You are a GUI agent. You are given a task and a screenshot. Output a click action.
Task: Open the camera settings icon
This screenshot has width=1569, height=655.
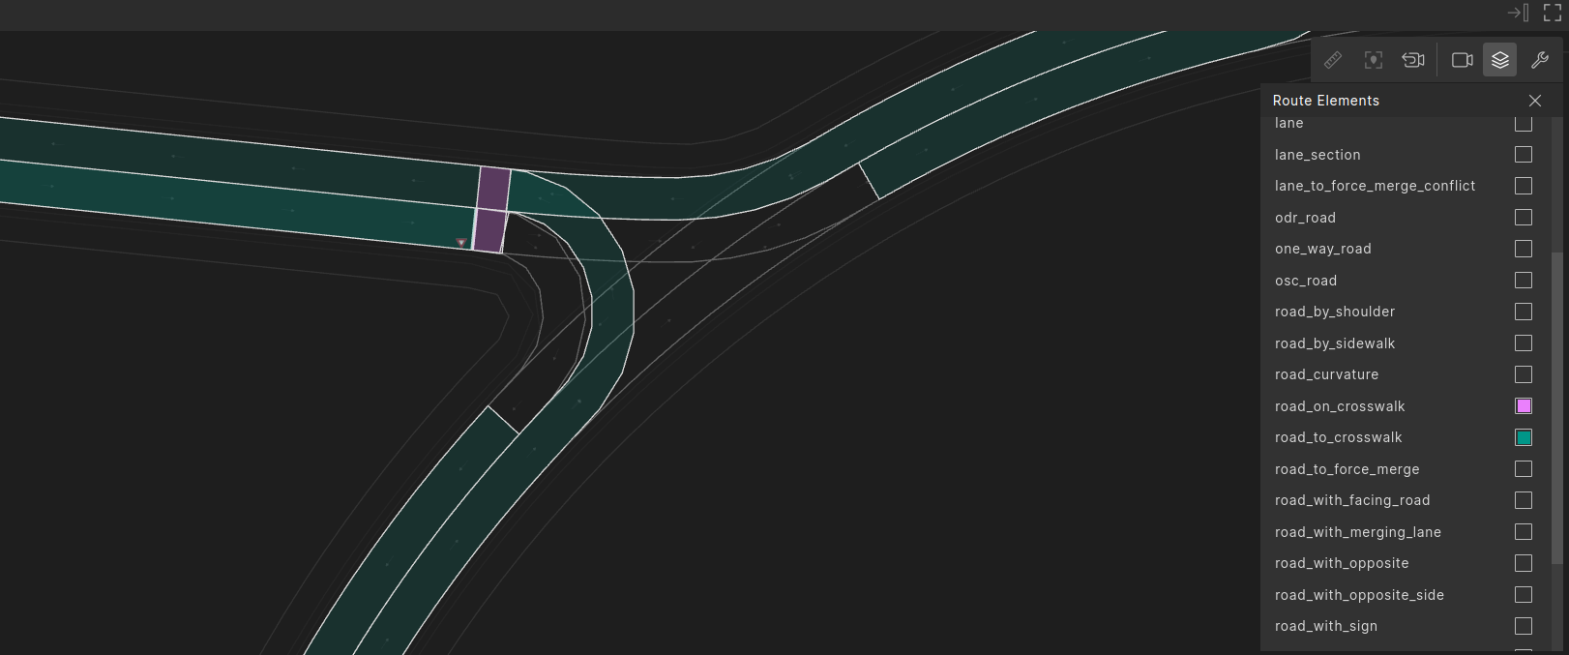[1462, 60]
